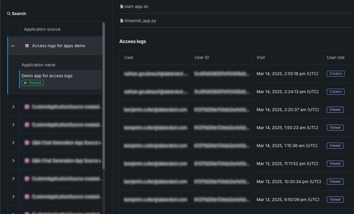Expand the first Q&A Chat Generation App Source row

click(x=13, y=143)
